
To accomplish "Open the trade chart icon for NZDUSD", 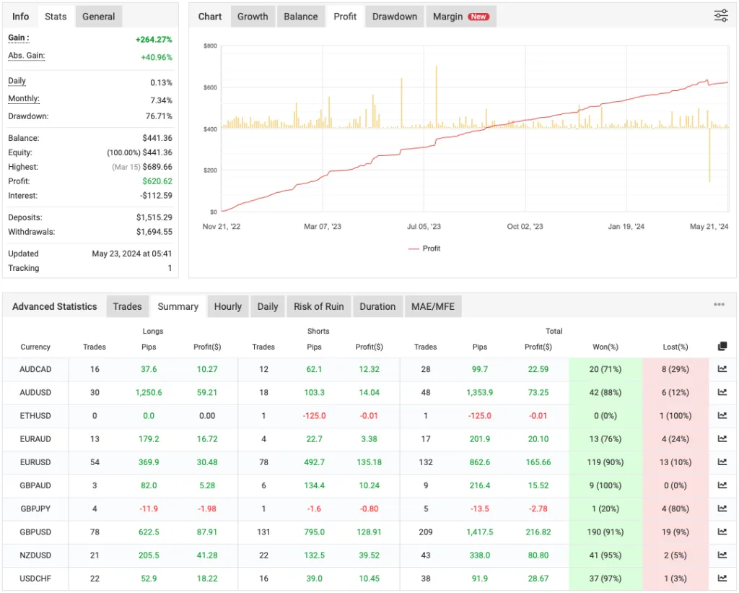I will click(x=722, y=555).
